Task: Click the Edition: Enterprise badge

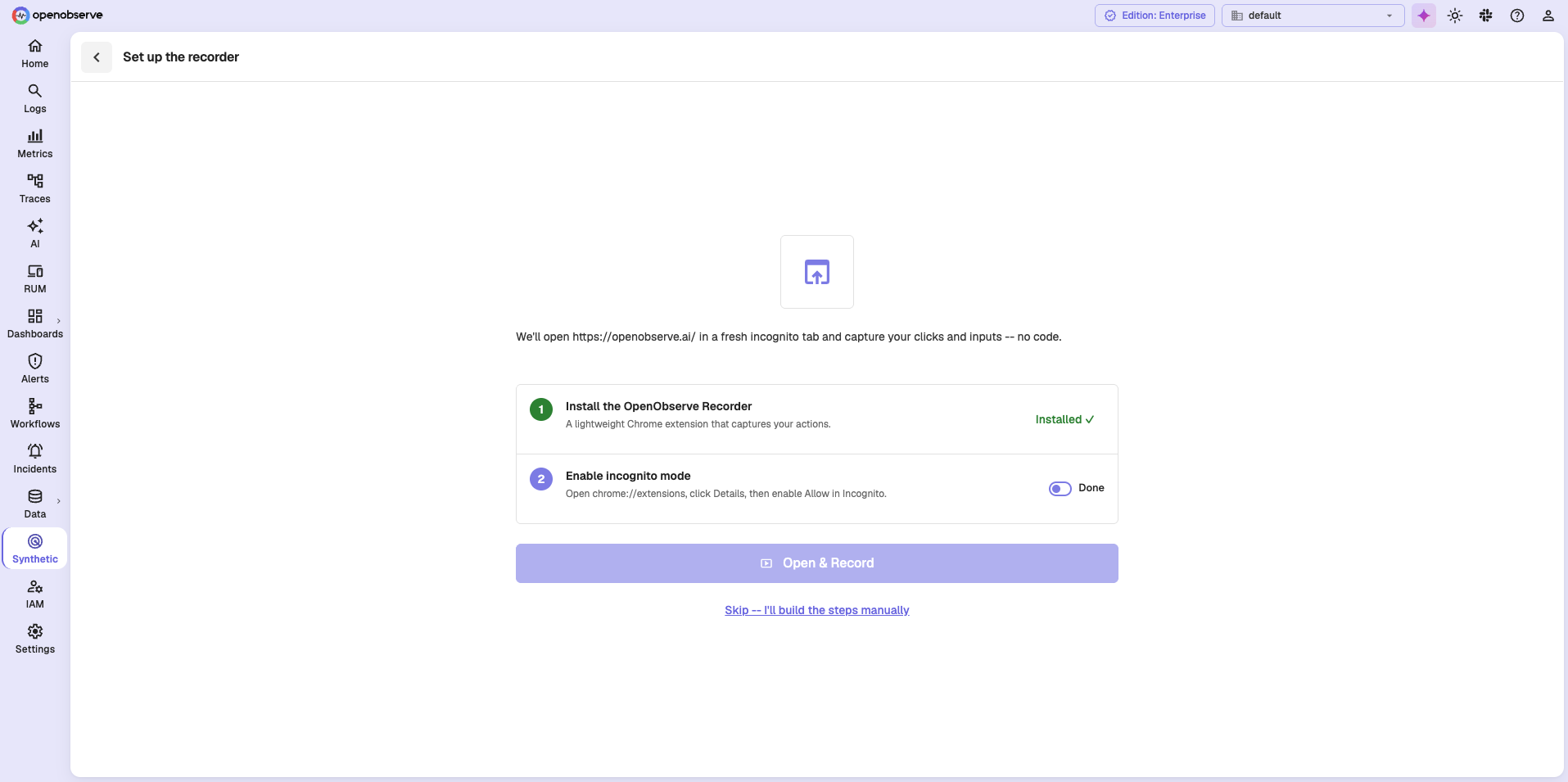Action: click(1155, 16)
